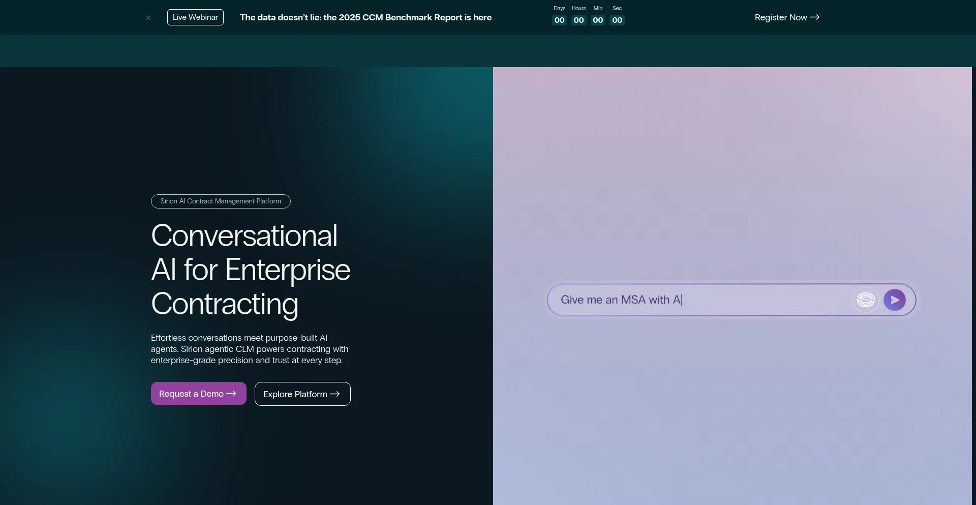976x505 pixels.
Task: Open the Explore Platform button
Action: pyautogui.click(x=295, y=394)
